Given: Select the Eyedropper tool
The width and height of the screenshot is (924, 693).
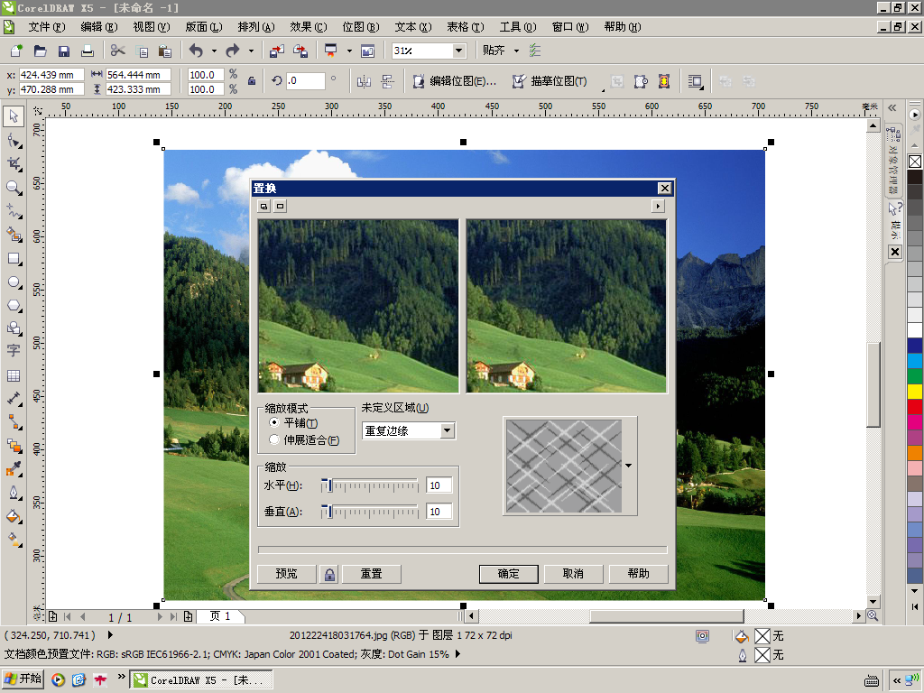Looking at the screenshot, I should tap(14, 469).
